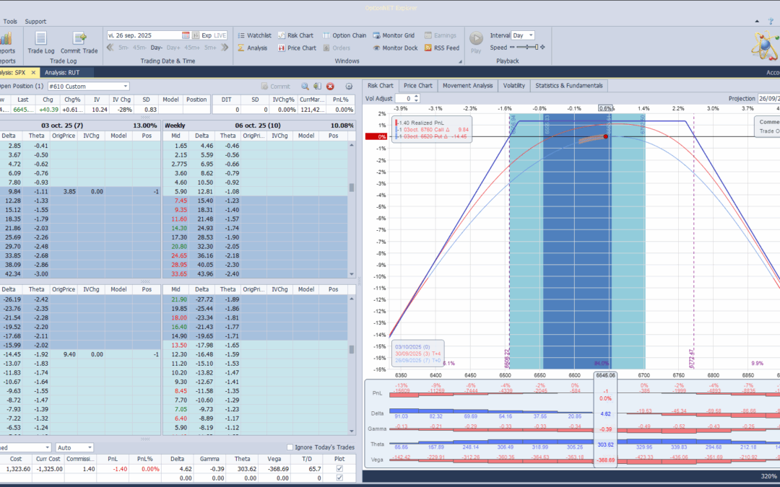Screen dimensions: 780x487
Task: Close the Analysis: SPX tab
Action: click(x=33, y=73)
